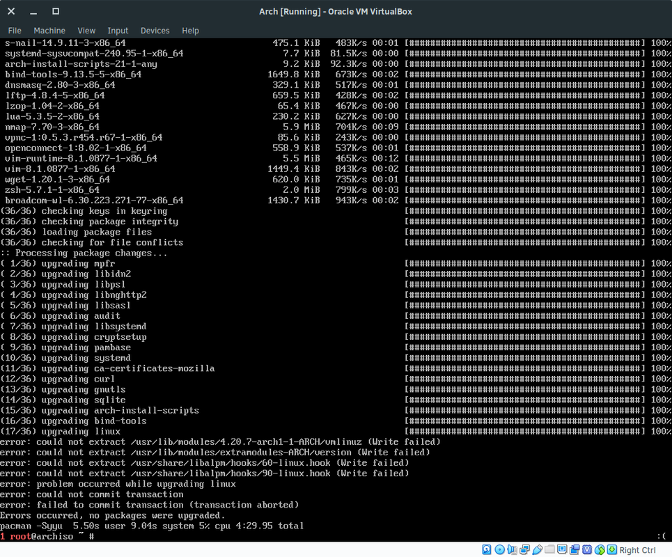Open the virtualization CPU status icon
Image resolution: width=672 pixels, height=557 pixels.
tap(587, 550)
